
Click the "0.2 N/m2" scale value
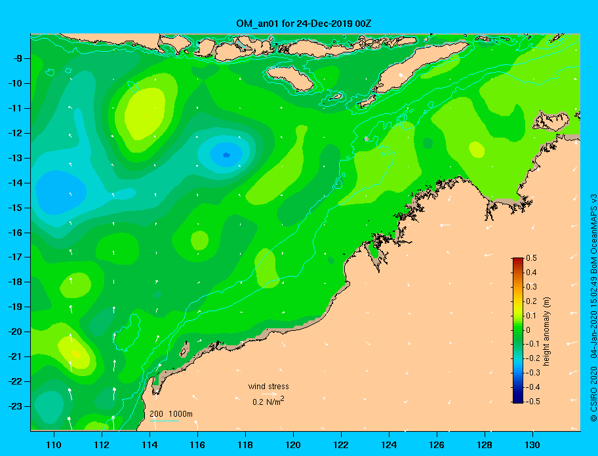click(268, 402)
